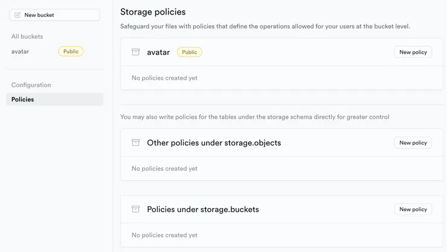Click the empty policies message under storage.objects

coord(164,169)
